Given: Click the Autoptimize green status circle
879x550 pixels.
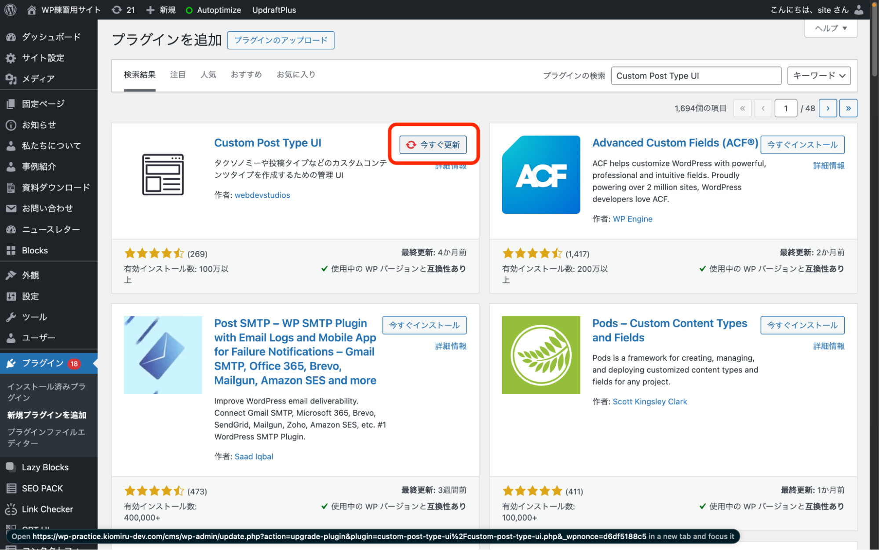Looking at the screenshot, I should pyautogui.click(x=189, y=10).
